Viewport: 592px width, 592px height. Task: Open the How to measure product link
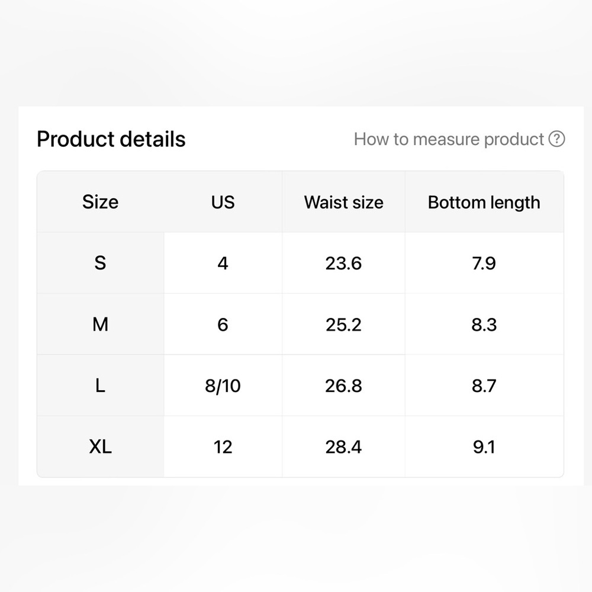tap(449, 139)
